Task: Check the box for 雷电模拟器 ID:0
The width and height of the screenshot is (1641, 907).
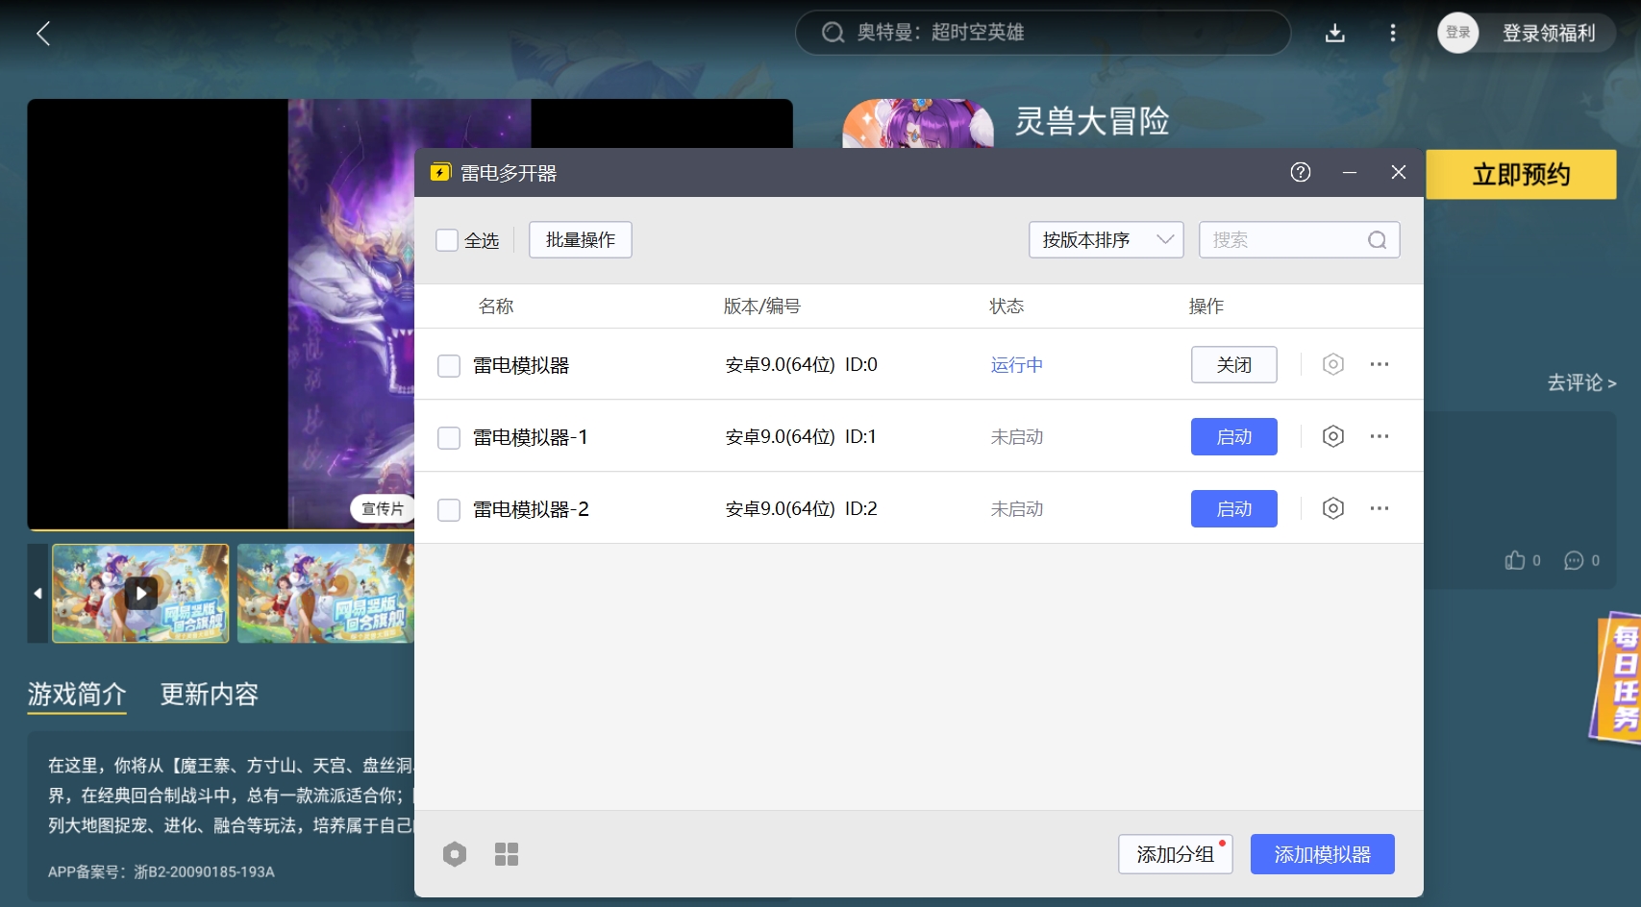Action: tap(449, 366)
